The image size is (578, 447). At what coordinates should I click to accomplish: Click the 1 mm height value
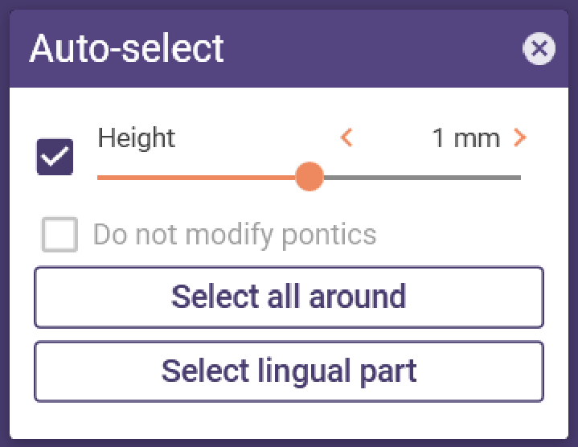[x=466, y=138]
